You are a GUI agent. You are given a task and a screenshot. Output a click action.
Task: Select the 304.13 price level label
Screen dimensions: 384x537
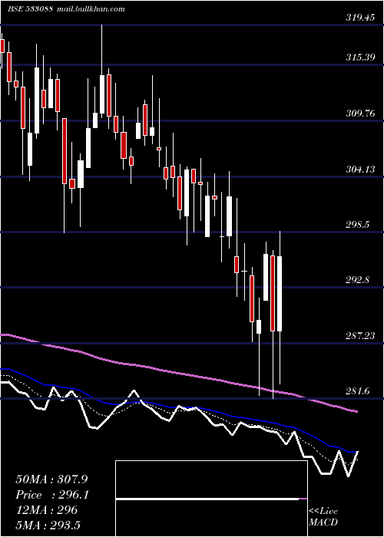[x=360, y=170]
